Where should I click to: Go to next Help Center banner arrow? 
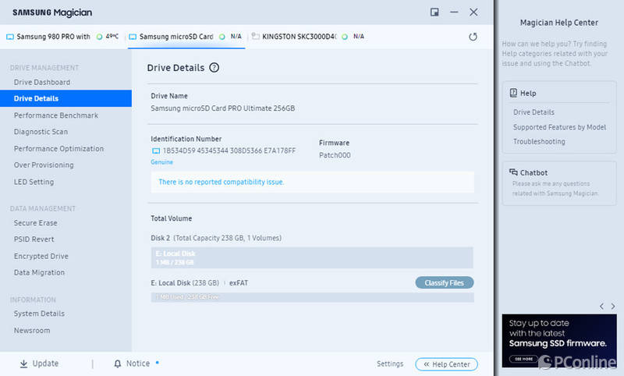click(x=613, y=306)
